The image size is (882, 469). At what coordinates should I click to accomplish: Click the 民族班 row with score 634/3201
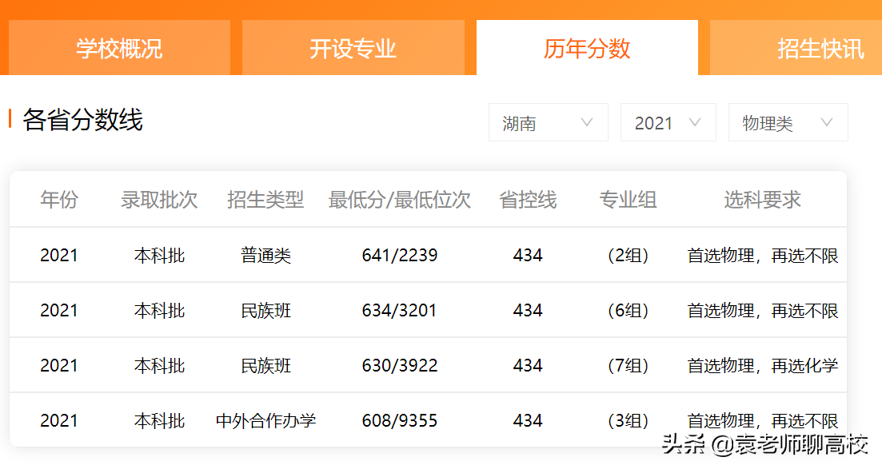pyautogui.click(x=401, y=310)
